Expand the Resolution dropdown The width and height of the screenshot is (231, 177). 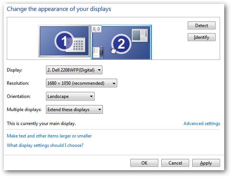[x=81, y=83]
